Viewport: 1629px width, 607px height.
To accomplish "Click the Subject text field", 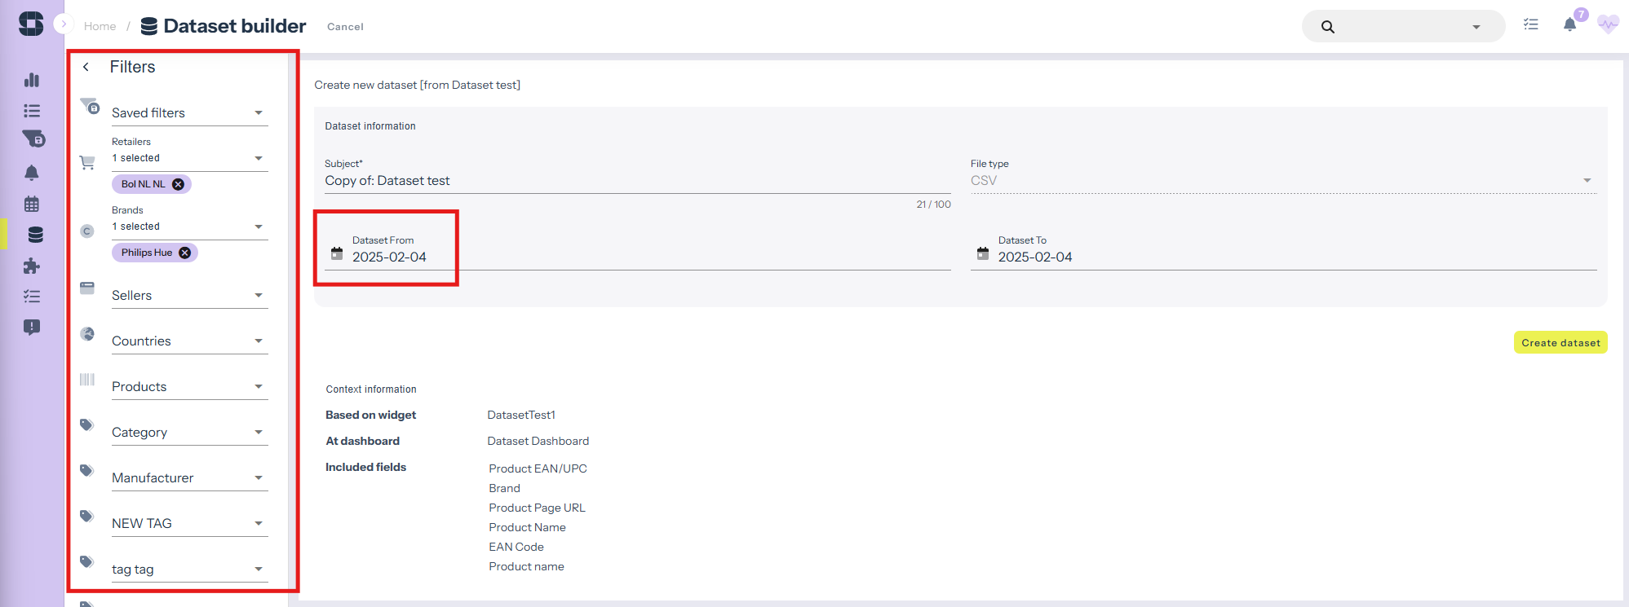I will (636, 181).
